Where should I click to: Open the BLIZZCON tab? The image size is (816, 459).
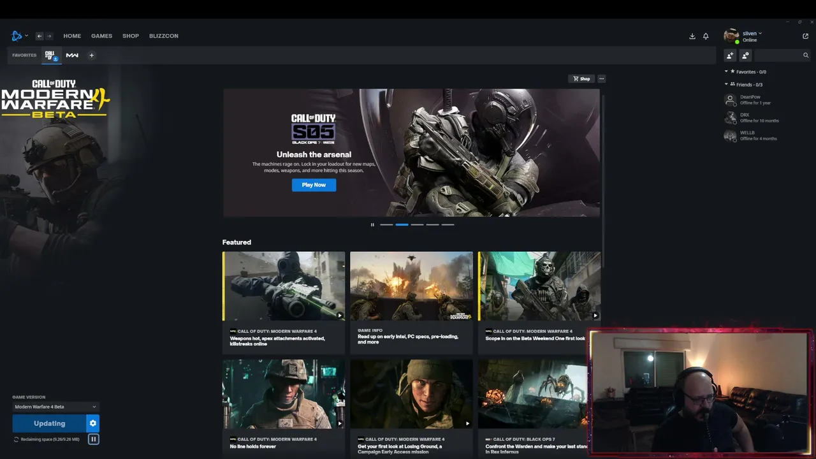pos(164,36)
